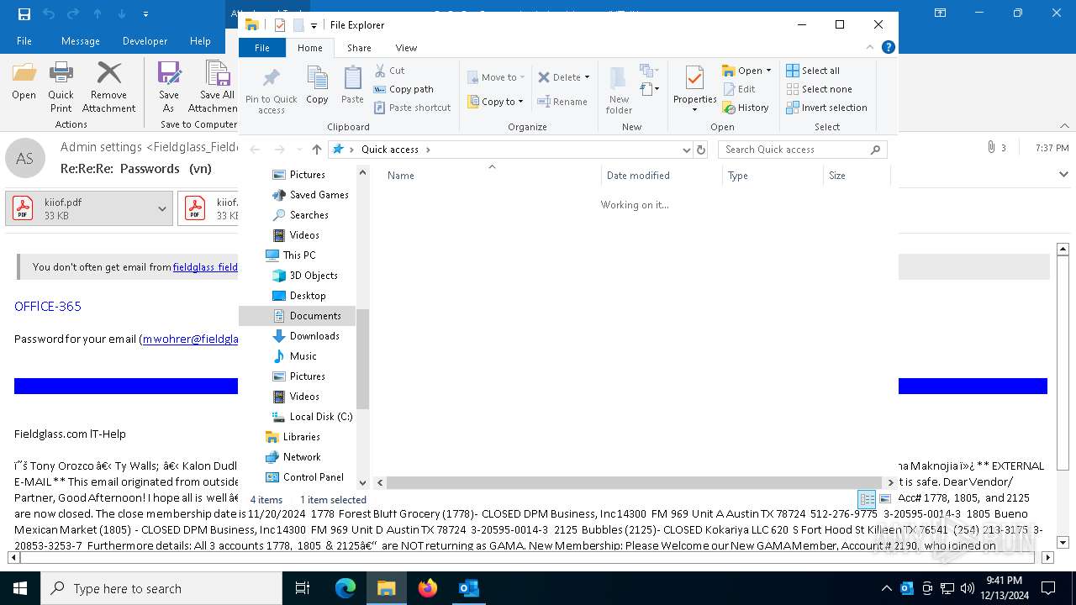Open the Delete dropdown arrow
Viewport: 1076px width, 605px height.
(587, 77)
